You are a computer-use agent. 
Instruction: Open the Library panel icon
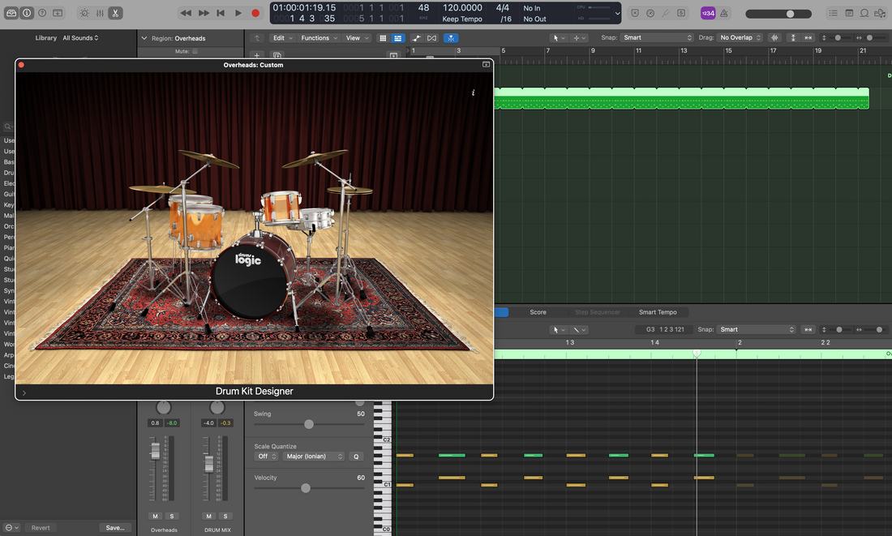pyautogui.click(x=11, y=13)
